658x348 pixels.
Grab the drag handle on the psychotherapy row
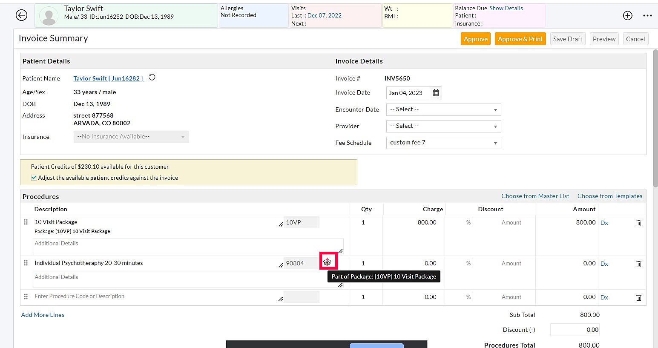coord(26,263)
